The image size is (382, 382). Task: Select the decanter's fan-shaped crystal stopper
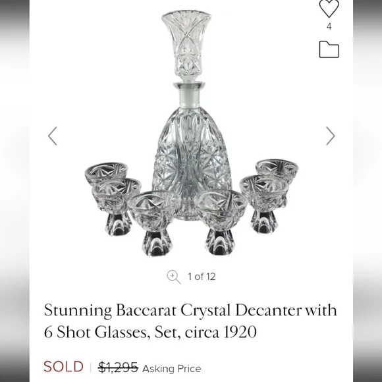[186, 44]
